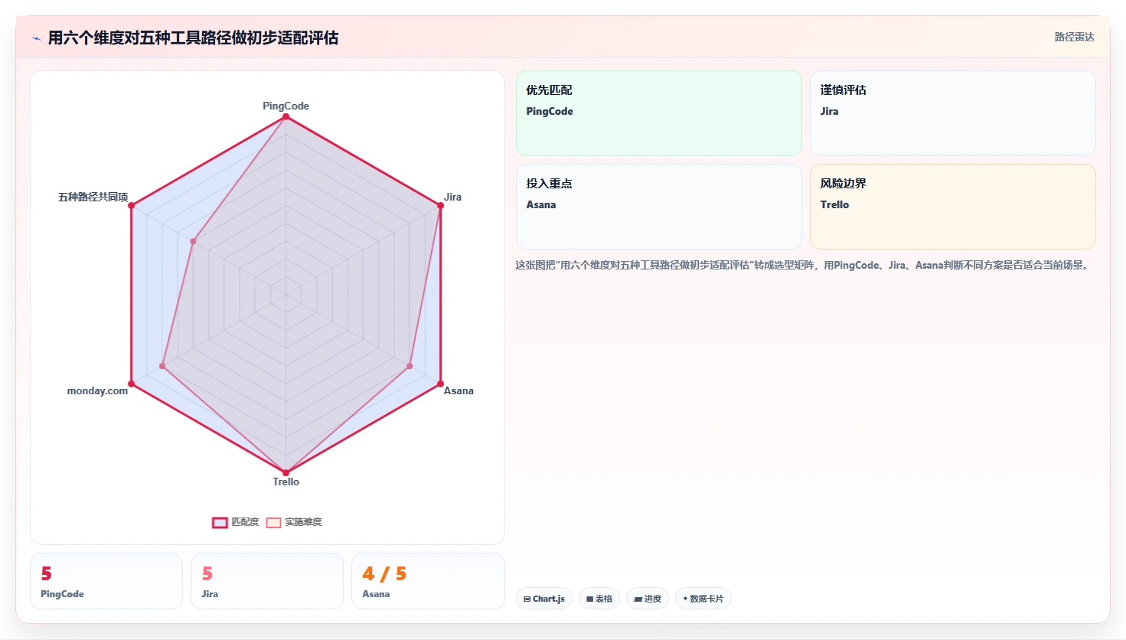This screenshot has height=640, width=1126.
Task: Click the lightning icon beside the title
Action: click(36, 38)
